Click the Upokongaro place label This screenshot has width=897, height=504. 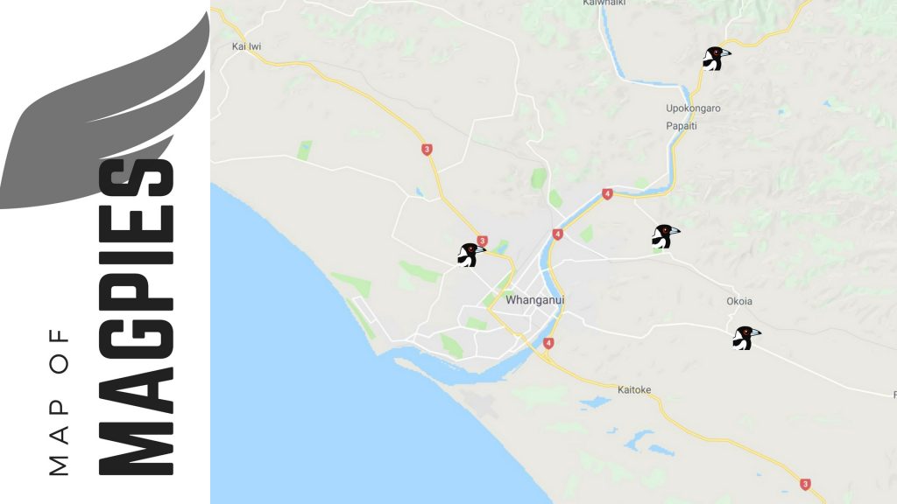click(693, 108)
